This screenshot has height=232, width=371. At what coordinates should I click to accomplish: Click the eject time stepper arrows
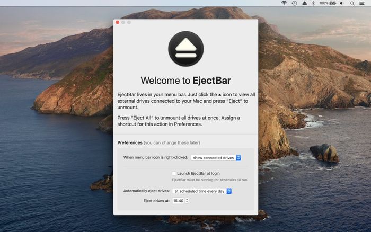(x=187, y=201)
